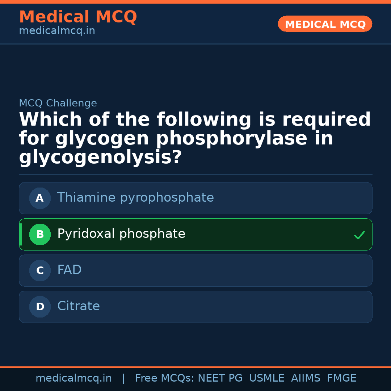
Task: Click the Free MCQs footer label
Action: (165, 378)
